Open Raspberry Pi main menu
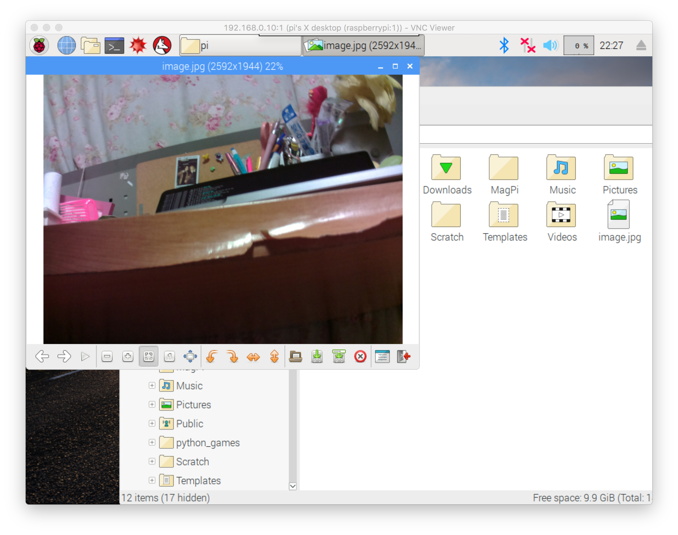The height and width of the screenshot is (535, 678). coord(39,46)
